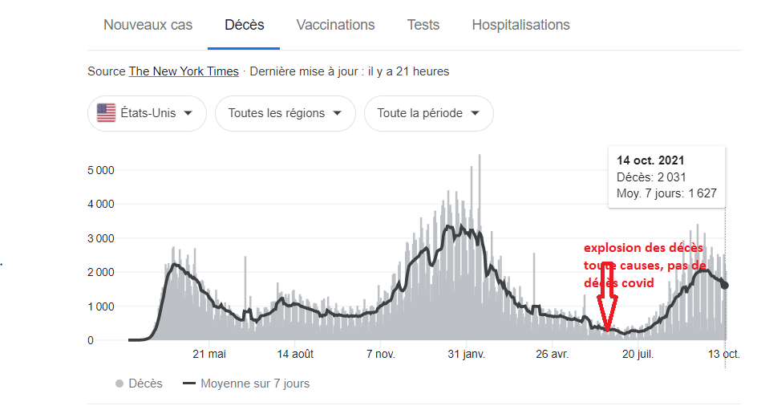
Task: Click the caret arrow in Toutes les régions
Action: [338, 113]
